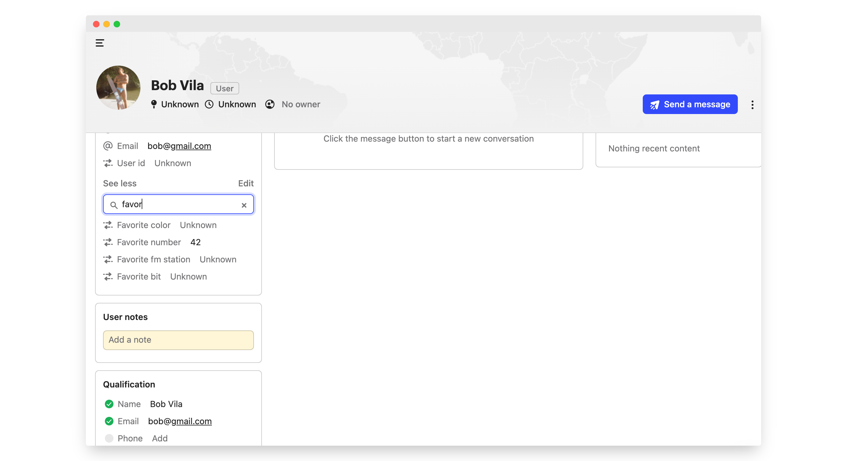Click the Favorite color attribute icon

point(108,225)
